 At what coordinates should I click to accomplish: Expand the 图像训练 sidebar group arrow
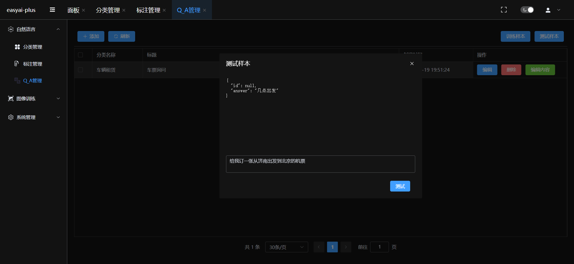tap(58, 98)
